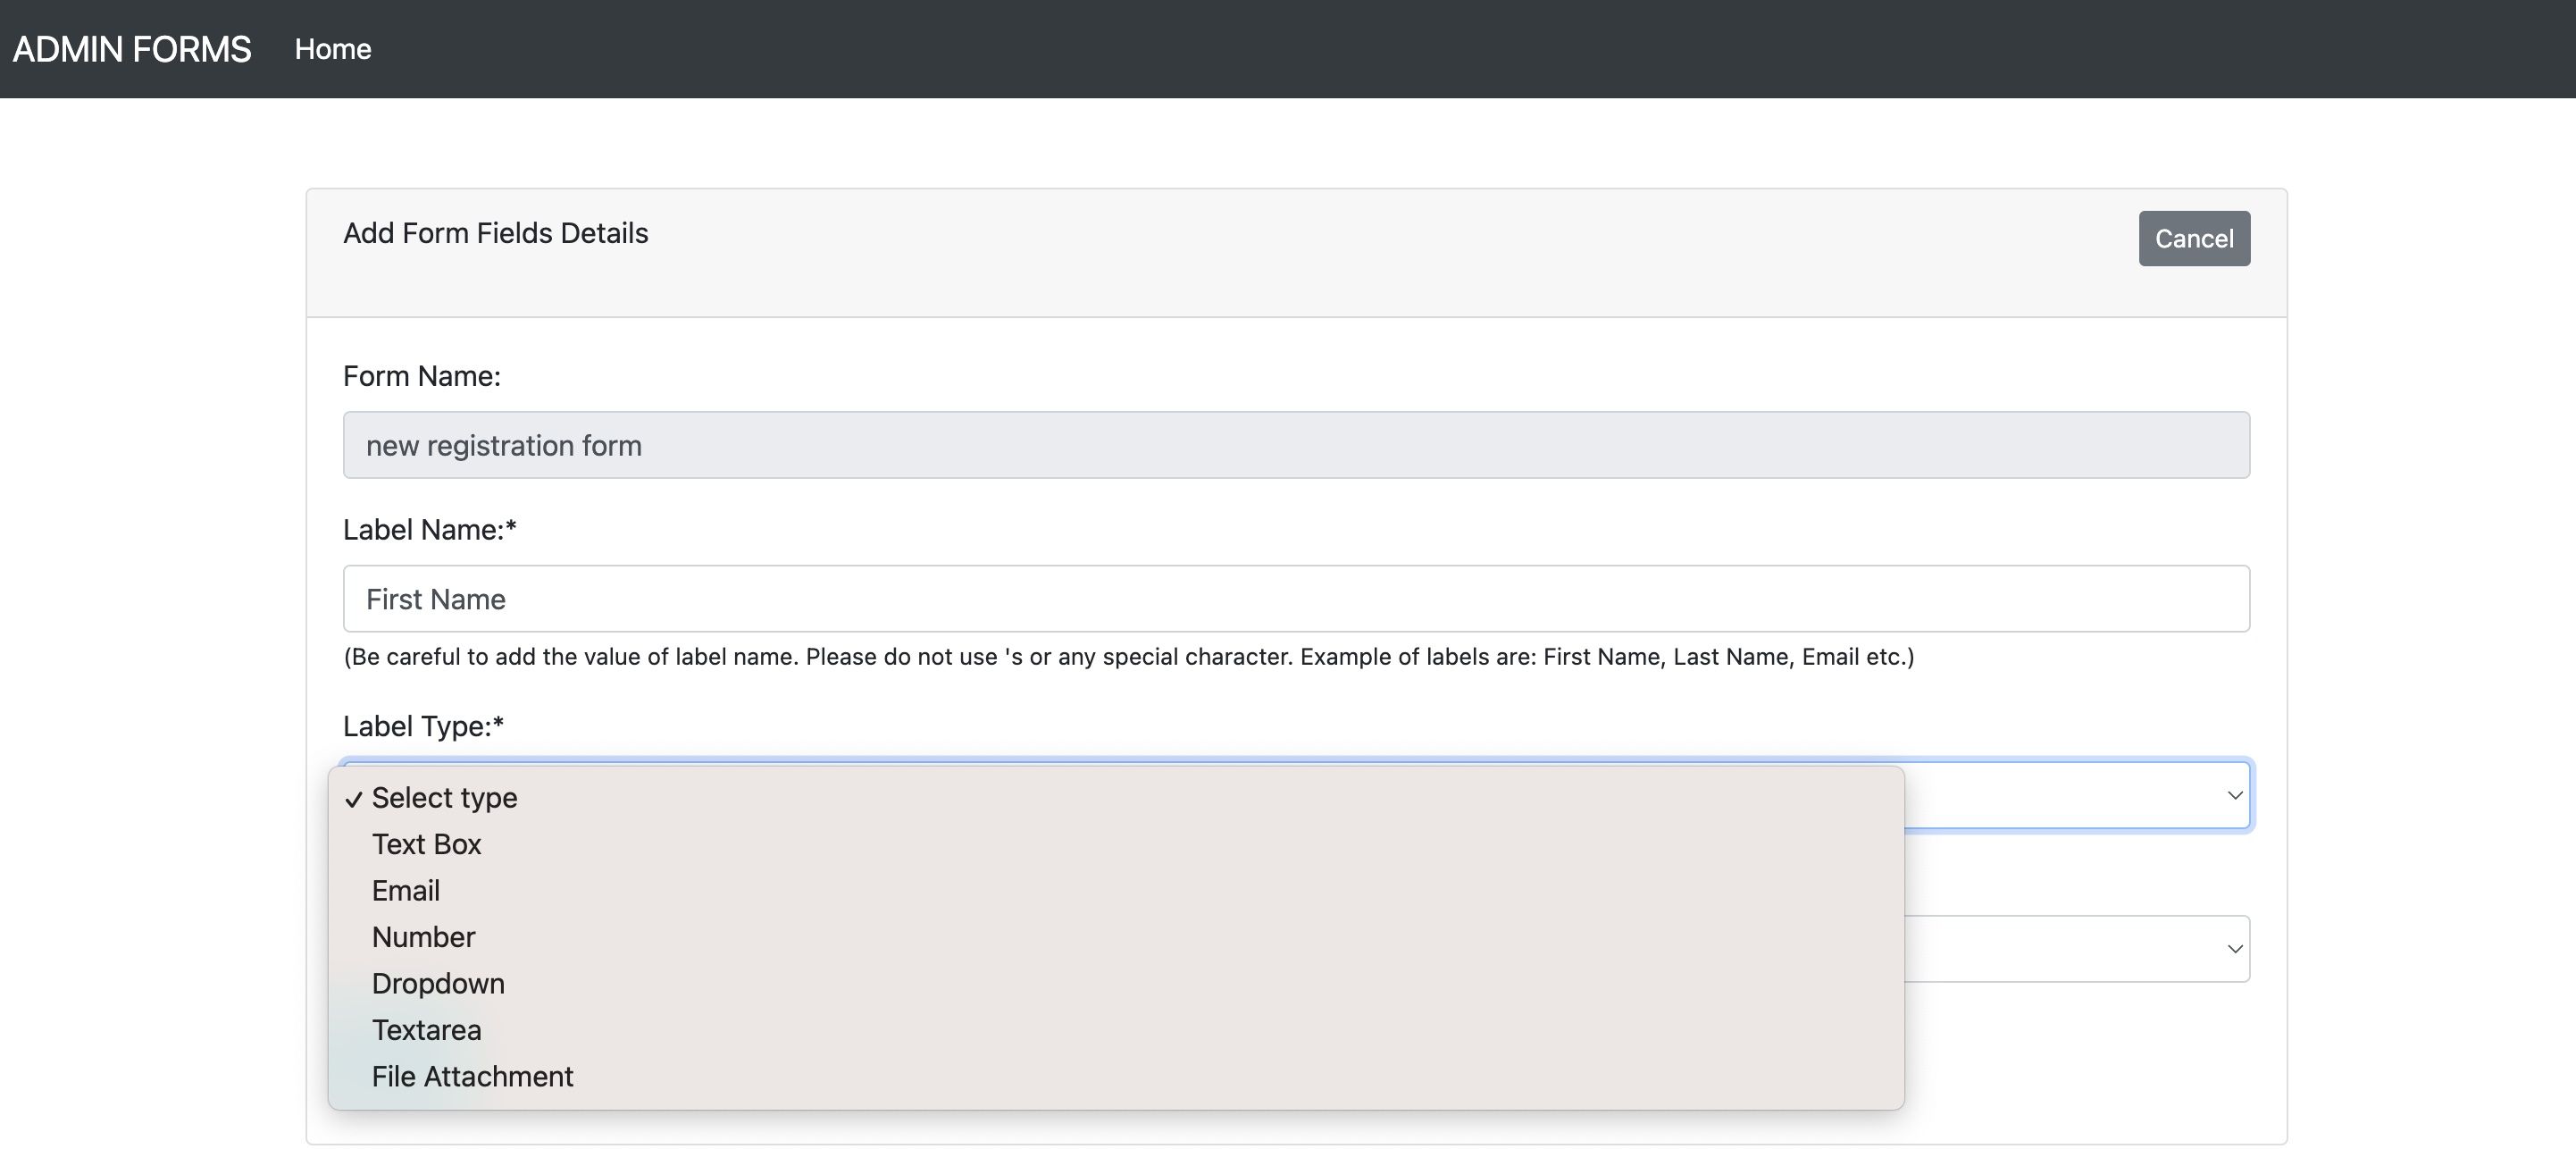This screenshot has height=1149, width=2576.
Task: Go to the Home nav link
Action: coord(332,49)
